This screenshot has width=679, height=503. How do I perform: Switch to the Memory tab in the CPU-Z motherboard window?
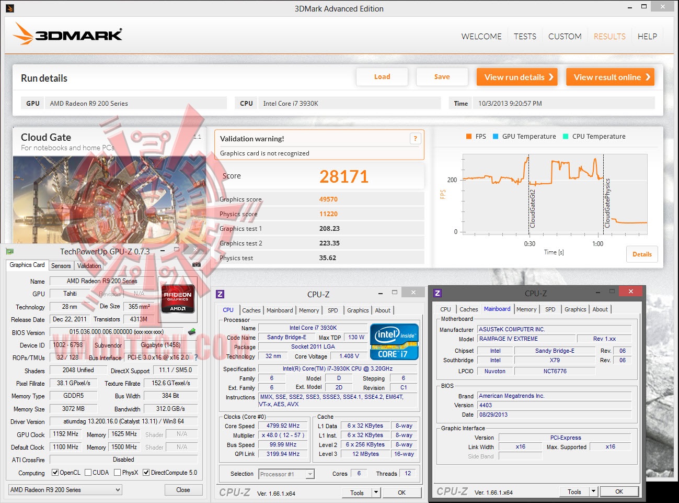click(526, 309)
